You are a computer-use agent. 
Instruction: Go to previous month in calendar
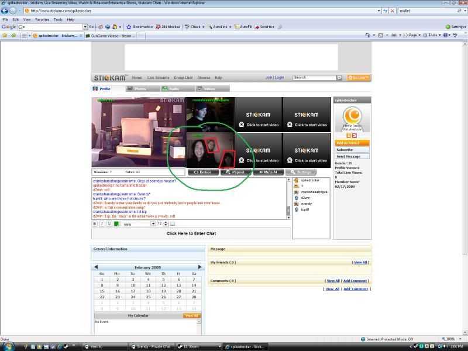pos(97,267)
